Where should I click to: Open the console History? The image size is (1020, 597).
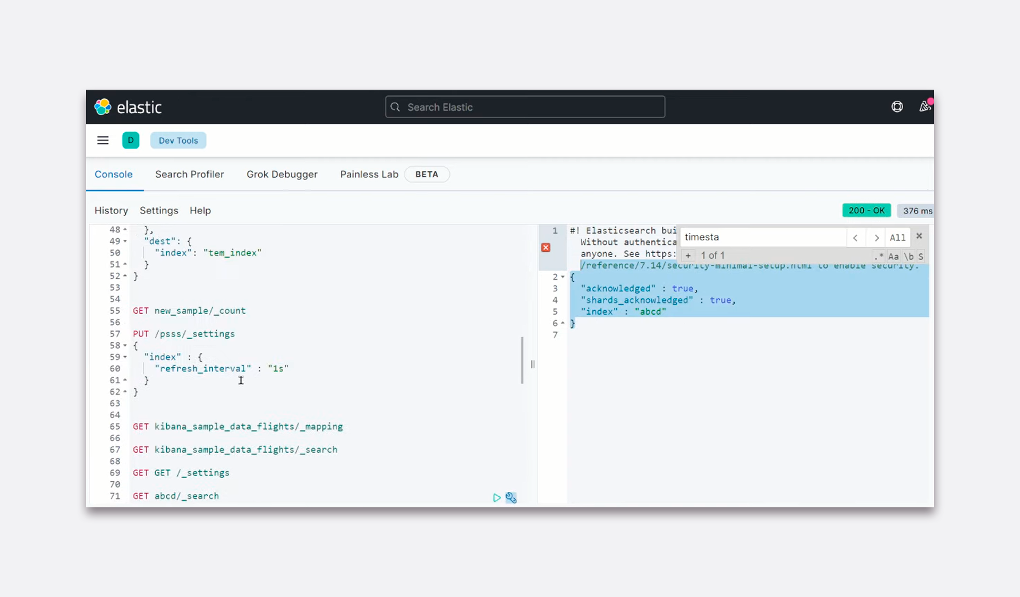click(111, 210)
